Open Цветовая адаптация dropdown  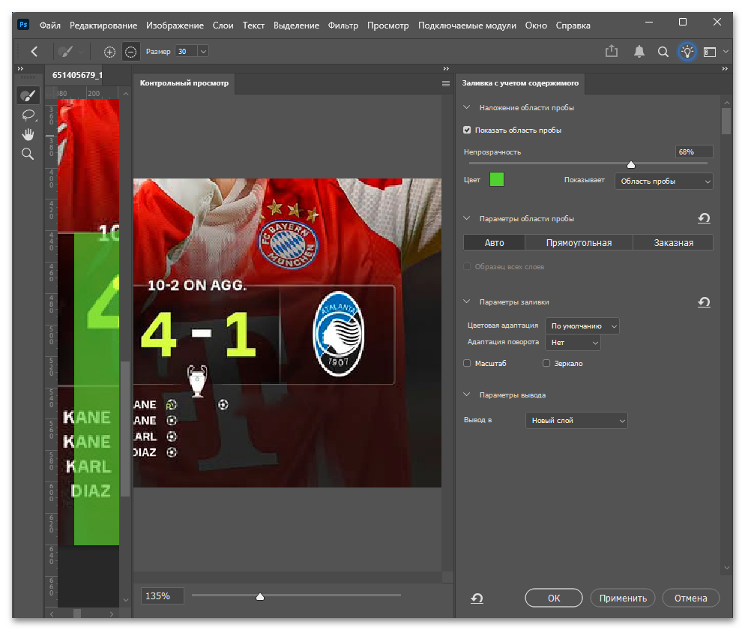pyautogui.click(x=582, y=325)
